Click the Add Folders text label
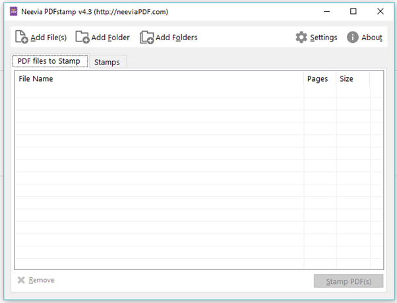 tap(177, 38)
